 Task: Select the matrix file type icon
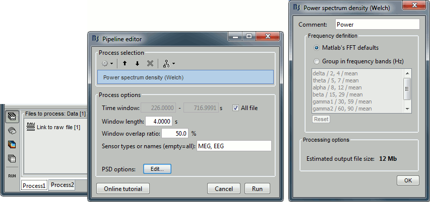[x=12, y=159]
